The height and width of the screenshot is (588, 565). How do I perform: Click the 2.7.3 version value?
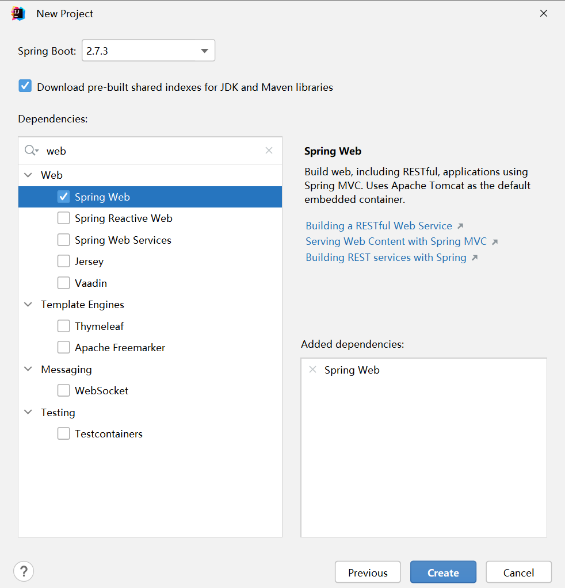point(97,51)
